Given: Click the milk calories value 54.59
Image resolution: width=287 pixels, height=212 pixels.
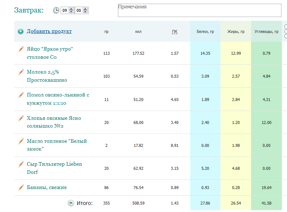Looking at the screenshot, I should 138,76.
